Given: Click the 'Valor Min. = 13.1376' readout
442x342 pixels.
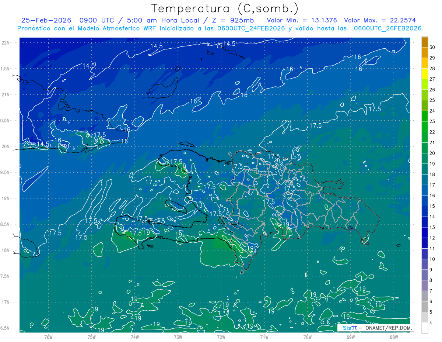Looking at the screenshot, I should click(x=302, y=21).
